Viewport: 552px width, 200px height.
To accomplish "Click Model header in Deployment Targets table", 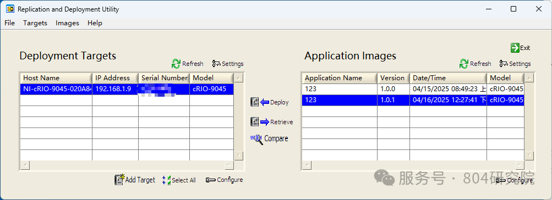I will [211, 78].
